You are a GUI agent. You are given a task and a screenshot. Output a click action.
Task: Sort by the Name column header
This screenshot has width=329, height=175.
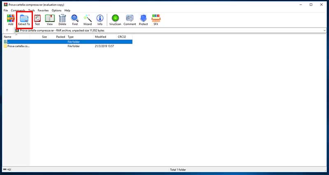click(16, 37)
